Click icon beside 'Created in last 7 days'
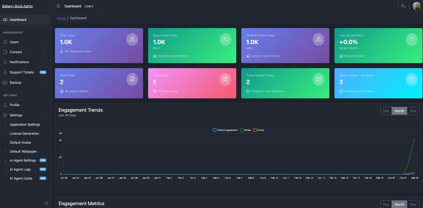 341,91
